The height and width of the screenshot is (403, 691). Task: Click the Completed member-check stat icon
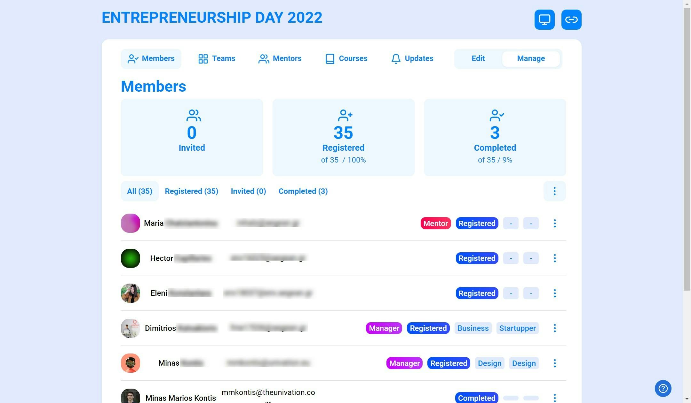496,115
